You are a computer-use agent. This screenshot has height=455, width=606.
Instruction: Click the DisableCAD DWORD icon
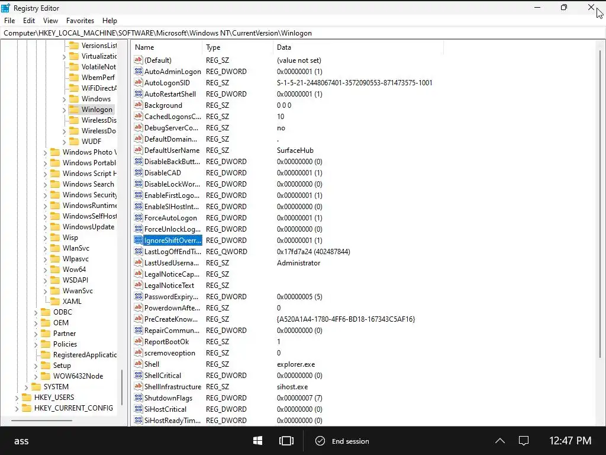click(138, 172)
